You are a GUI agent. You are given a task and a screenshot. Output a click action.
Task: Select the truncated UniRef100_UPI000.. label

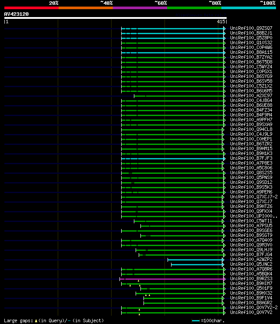click(x=254, y=216)
